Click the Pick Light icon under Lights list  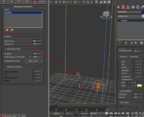7,30
